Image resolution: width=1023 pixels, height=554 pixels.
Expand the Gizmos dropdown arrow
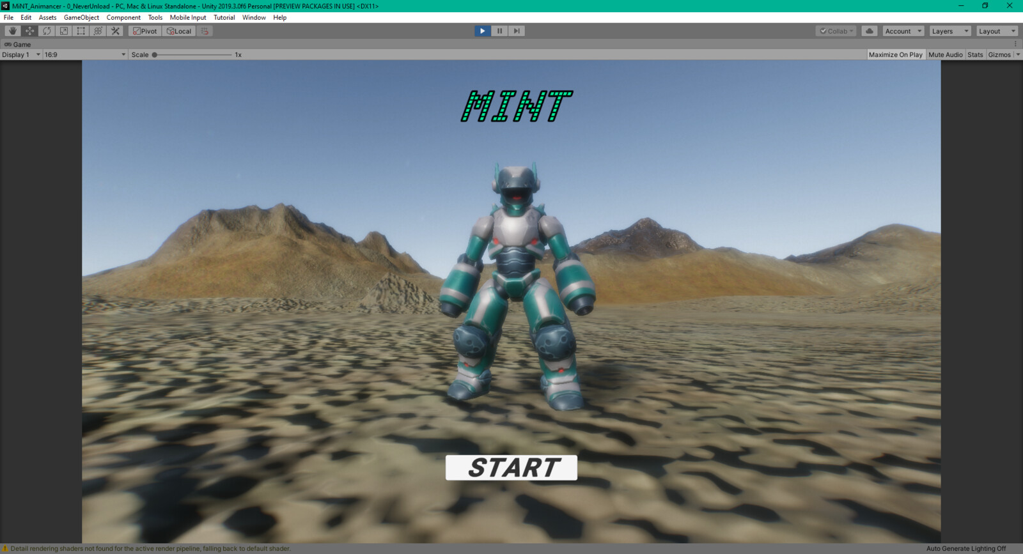click(1018, 54)
